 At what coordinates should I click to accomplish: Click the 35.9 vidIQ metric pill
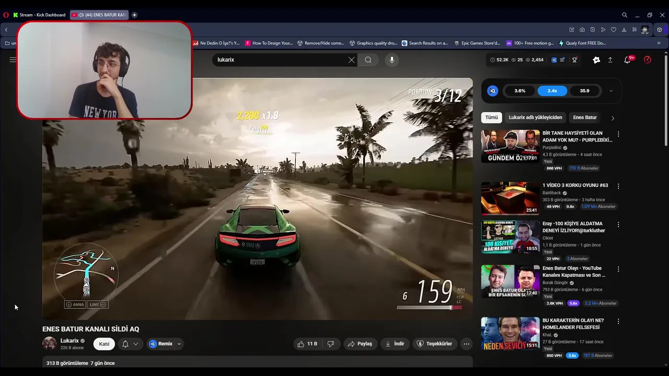point(584,91)
